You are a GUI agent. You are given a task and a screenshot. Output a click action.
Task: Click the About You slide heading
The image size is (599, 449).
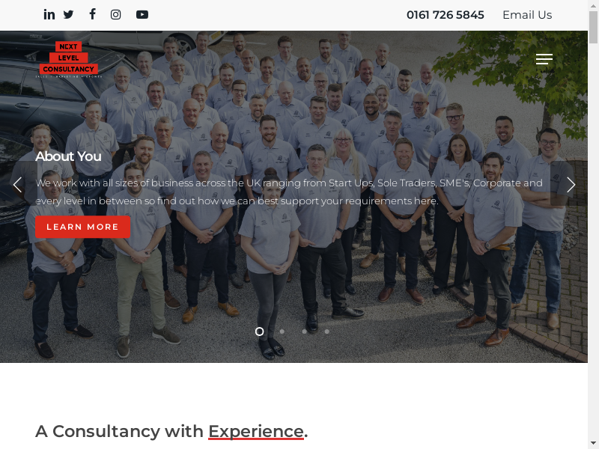tap(68, 156)
